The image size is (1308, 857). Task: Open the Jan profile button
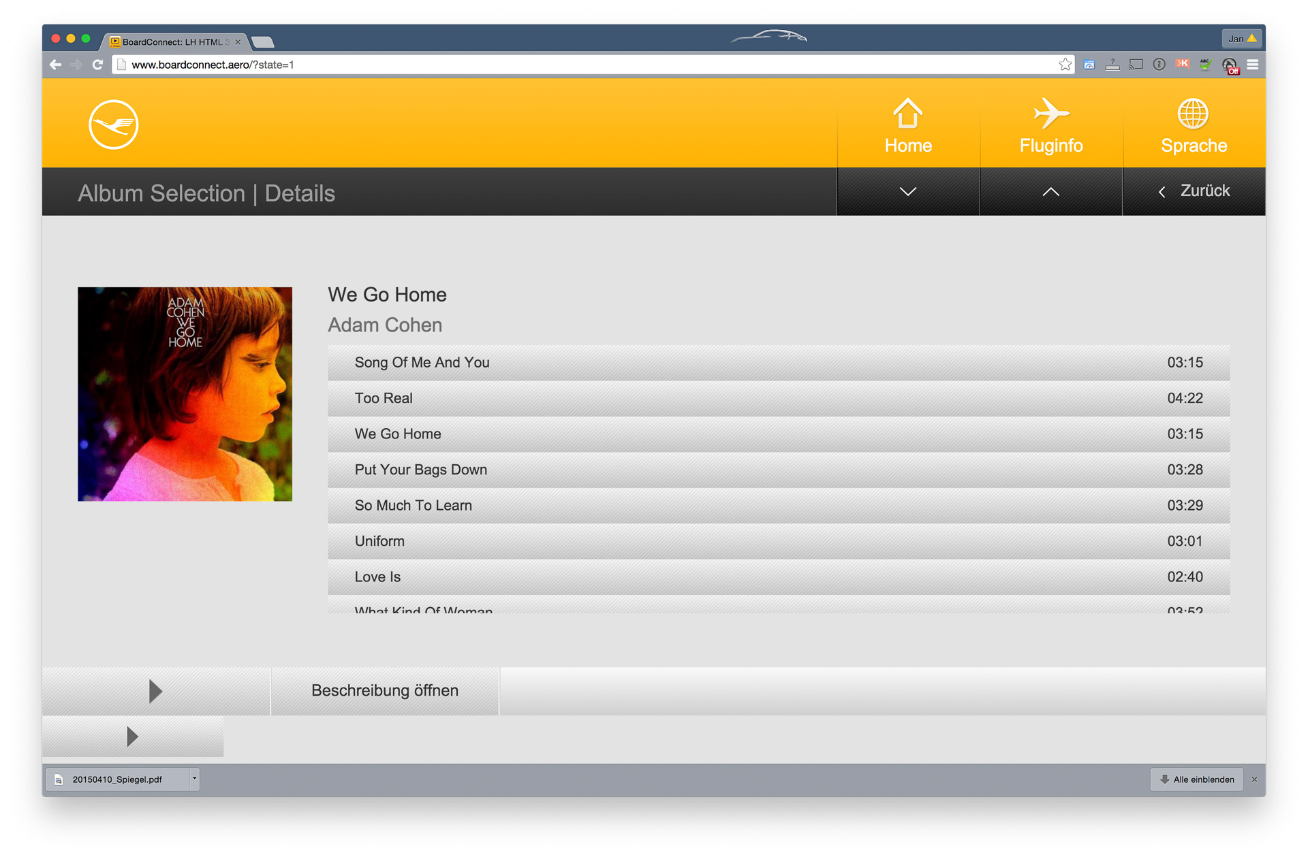(1243, 39)
